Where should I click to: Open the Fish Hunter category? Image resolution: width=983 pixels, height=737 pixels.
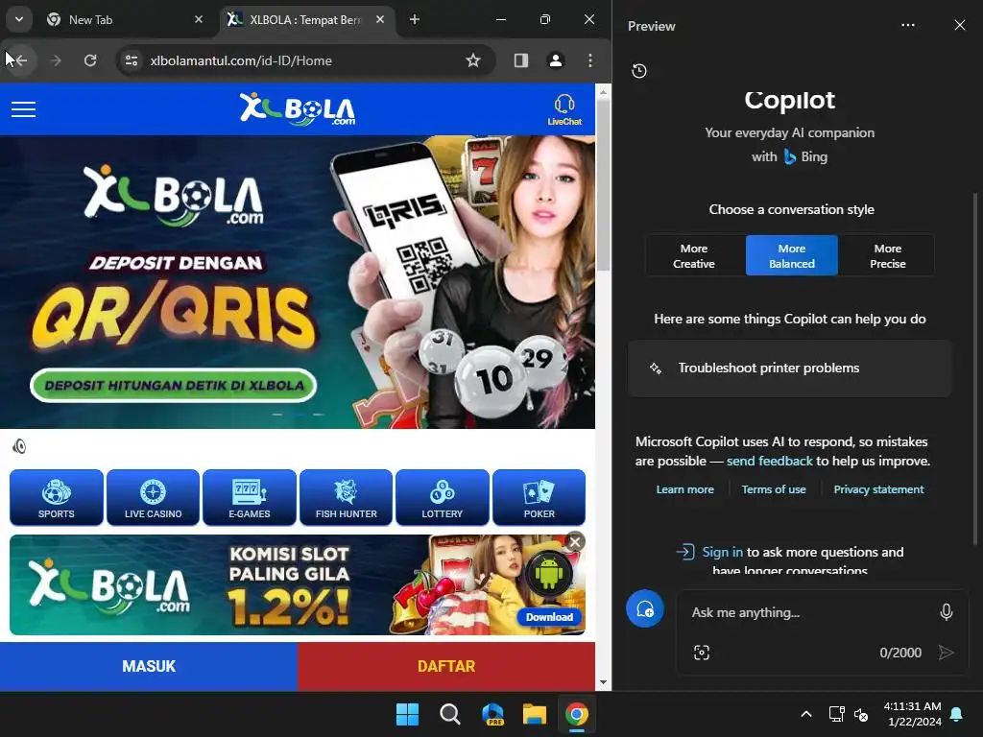click(346, 497)
